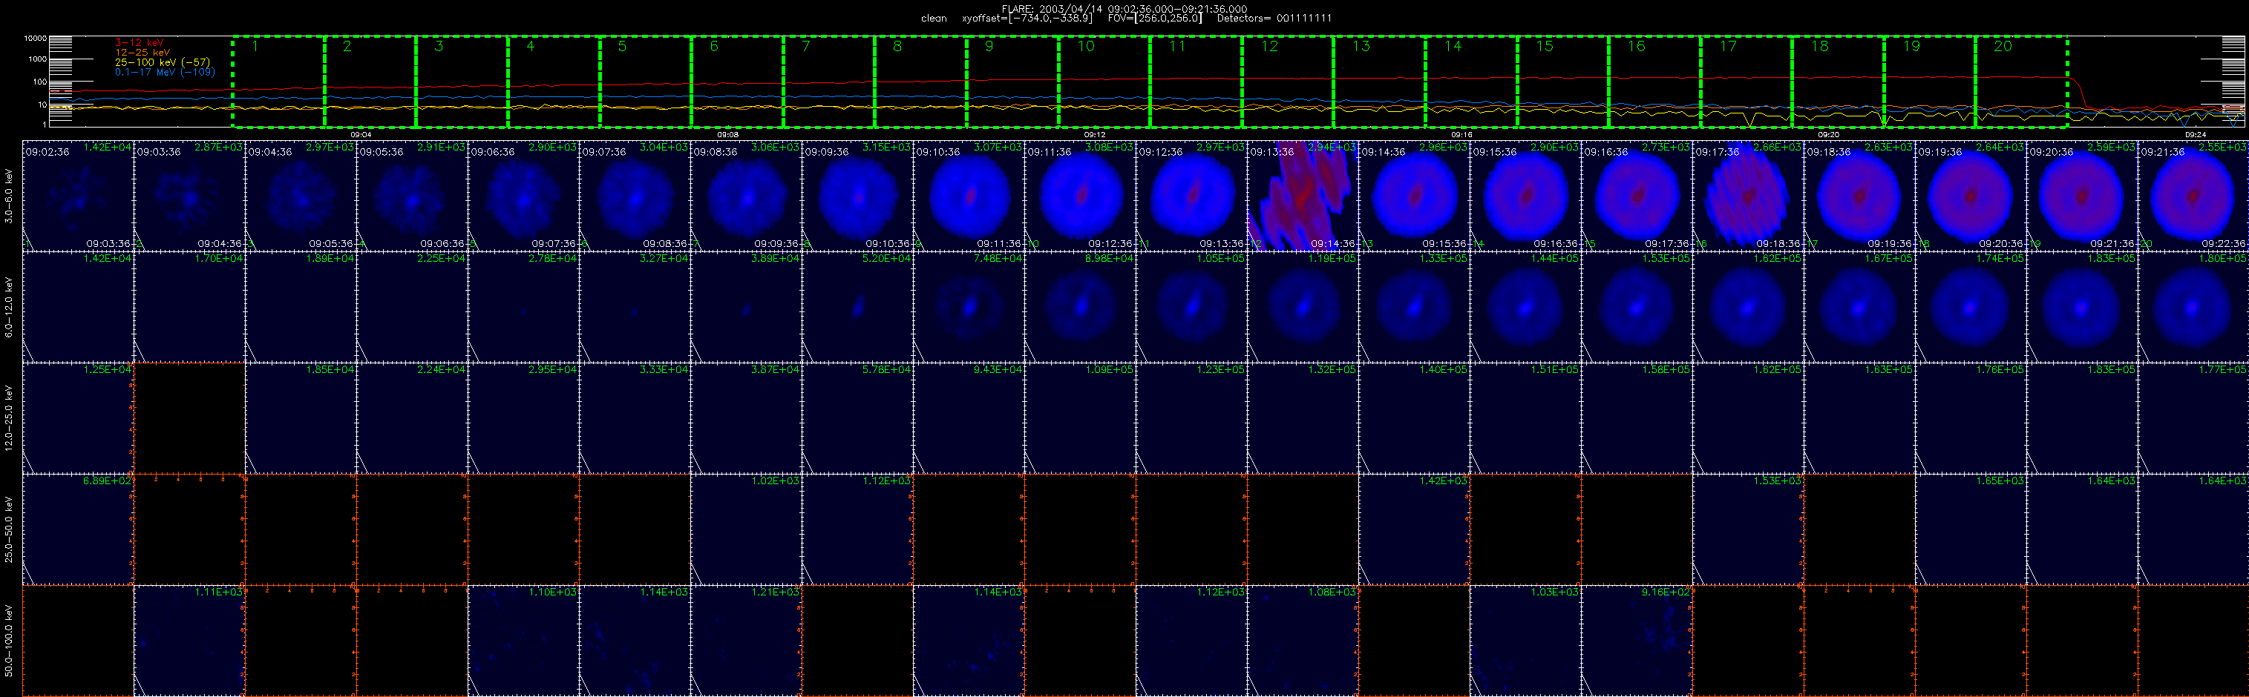Click the 12.0-25.0 keV row label
Screen dimensions: 2249x697
point(9,420)
